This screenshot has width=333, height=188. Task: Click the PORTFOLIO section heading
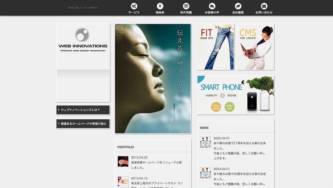[126, 147]
